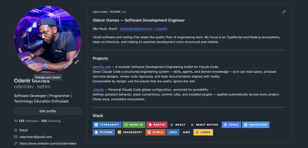Click the envelope icon beside the email
Image resolution: width=308 pixels, height=148 pixels.
pyautogui.click(x=16, y=137)
